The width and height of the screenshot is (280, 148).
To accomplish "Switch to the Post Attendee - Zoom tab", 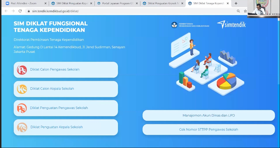I will (23, 4).
